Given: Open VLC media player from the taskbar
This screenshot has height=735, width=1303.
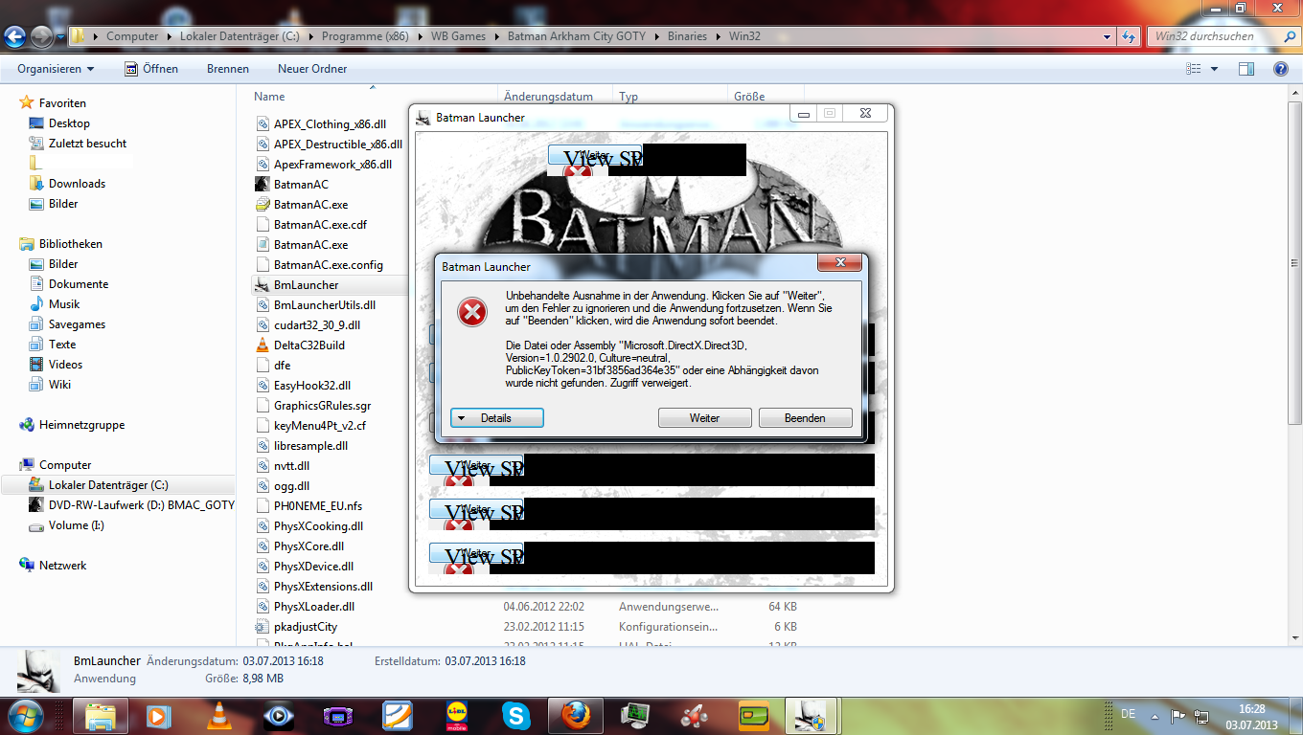Looking at the screenshot, I should pyautogui.click(x=219, y=715).
